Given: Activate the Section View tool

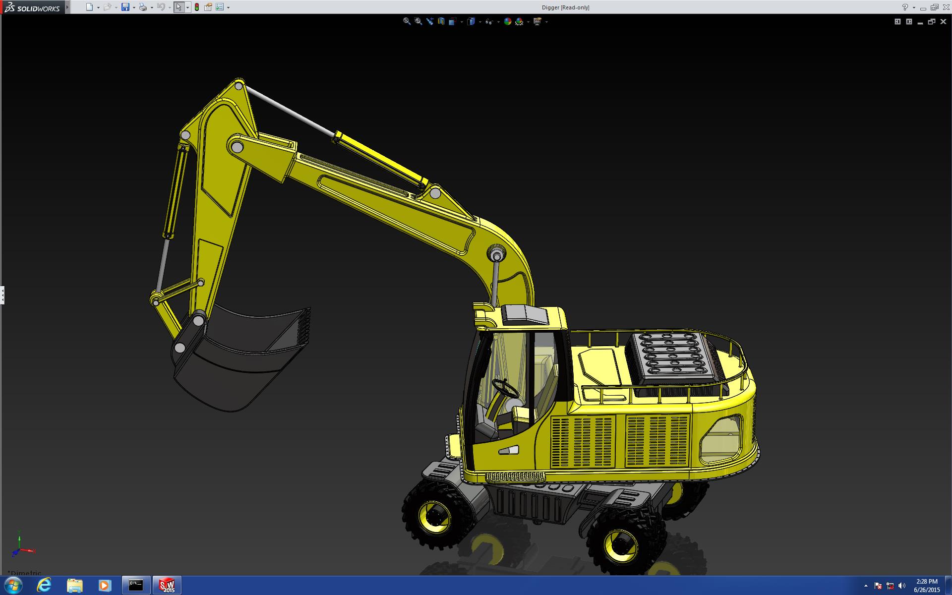Looking at the screenshot, I should tap(441, 21).
